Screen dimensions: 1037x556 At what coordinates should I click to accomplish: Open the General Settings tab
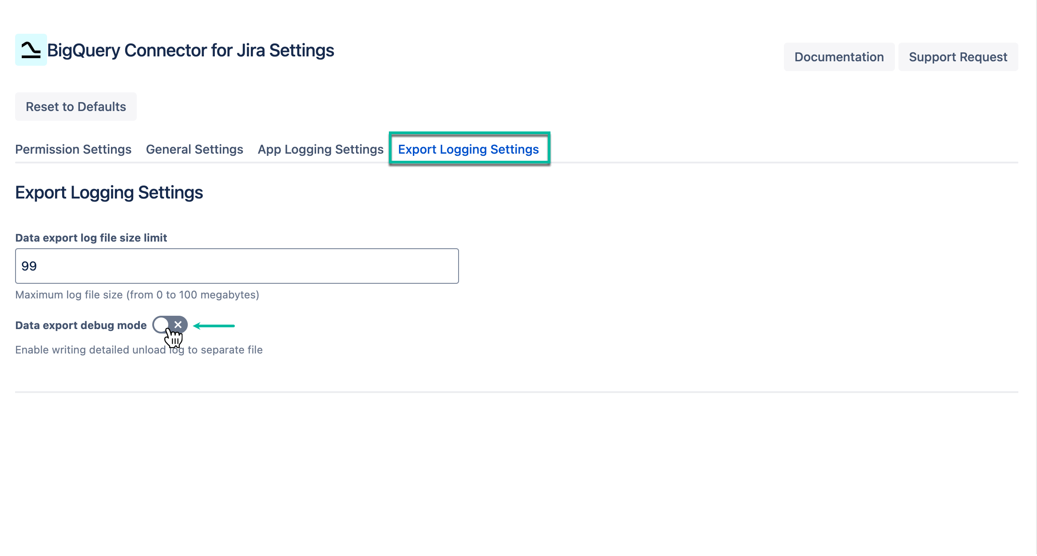(x=194, y=149)
